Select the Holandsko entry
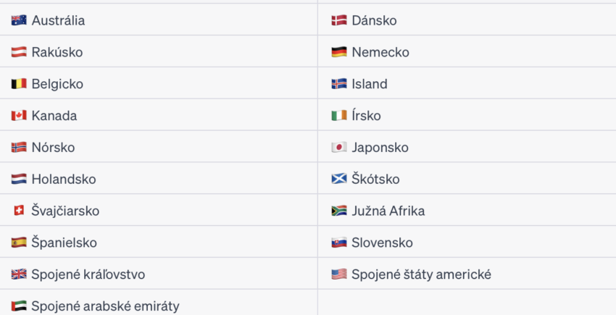 pos(159,179)
